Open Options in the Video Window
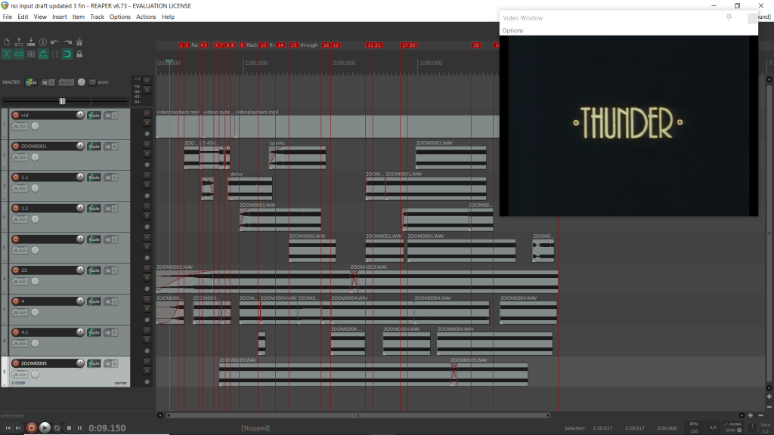The width and height of the screenshot is (774, 435). coord(512,30)
